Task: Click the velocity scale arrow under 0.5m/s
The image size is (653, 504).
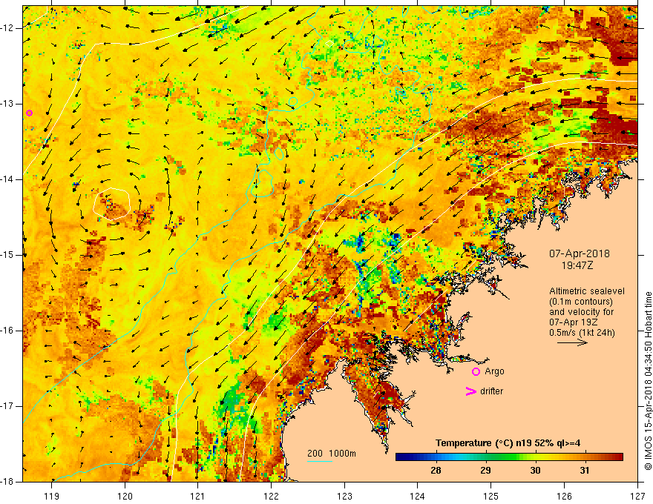Action: (573, 342)
